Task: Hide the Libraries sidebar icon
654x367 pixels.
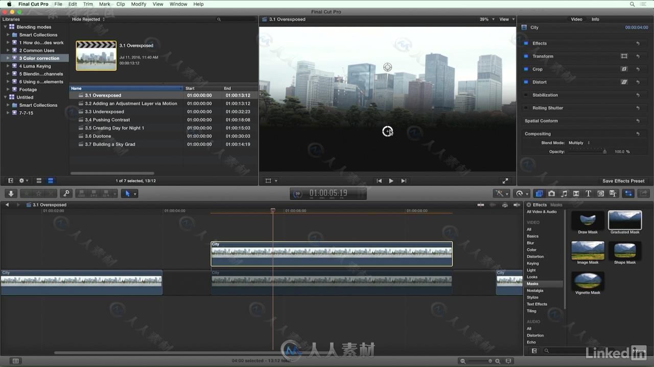Action: click(x=11, y=180)
